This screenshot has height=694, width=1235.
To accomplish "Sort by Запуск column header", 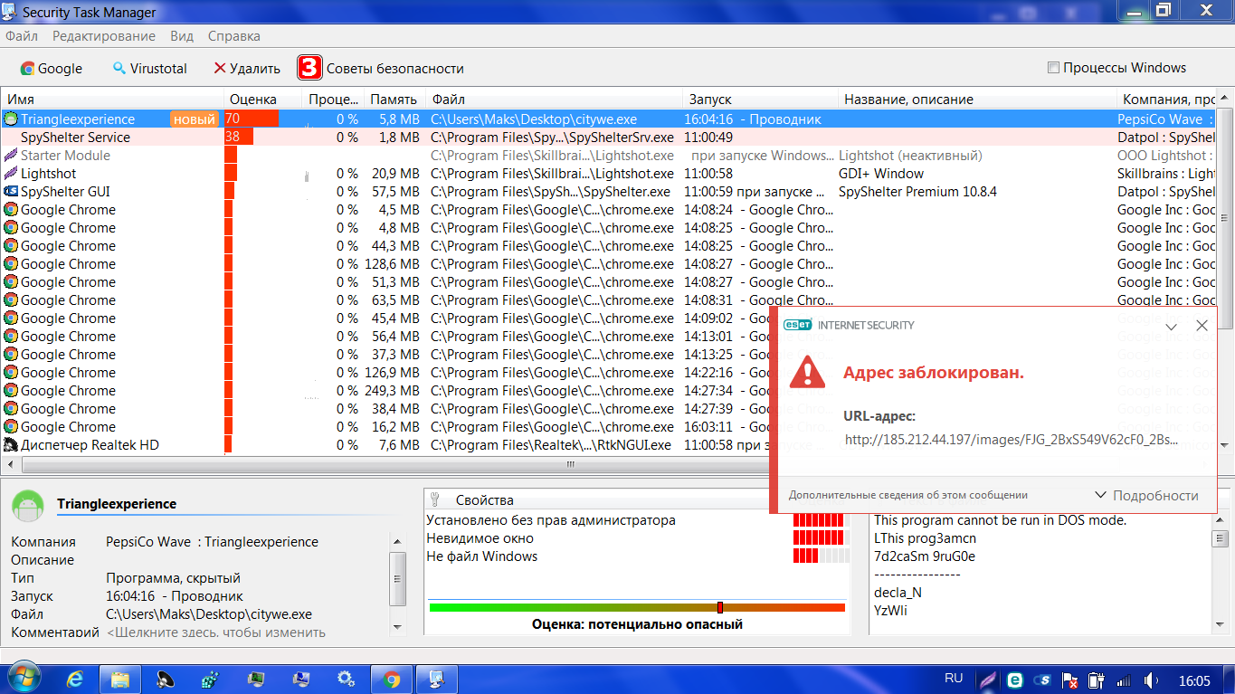I will 762,100.
